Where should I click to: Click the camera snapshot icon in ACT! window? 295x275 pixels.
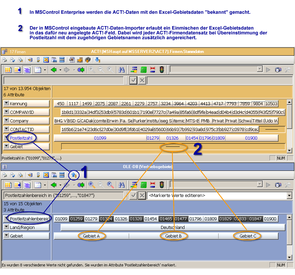click(278, 70)
